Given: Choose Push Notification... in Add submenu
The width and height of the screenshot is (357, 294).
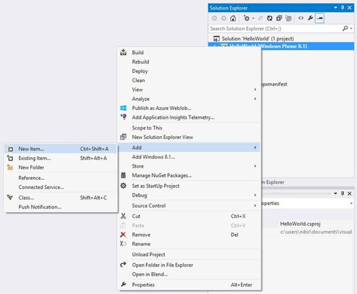Looking at the screenshot, I should coord(40,207).
